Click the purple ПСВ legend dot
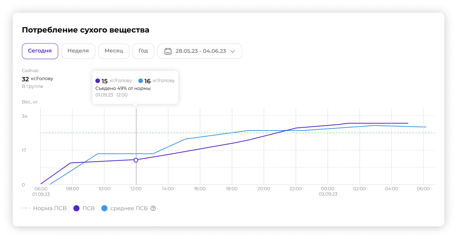The height and width of the screenshot is (239, 457). [x=76, y=208]
